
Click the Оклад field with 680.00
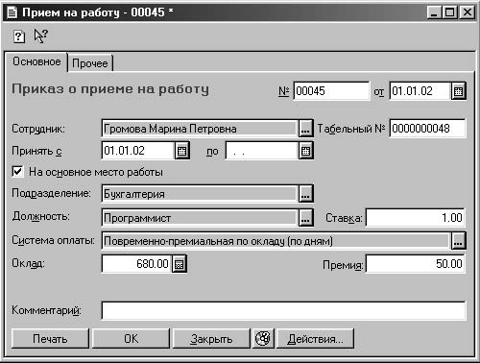pyautogui.click(x=136, y=264)
